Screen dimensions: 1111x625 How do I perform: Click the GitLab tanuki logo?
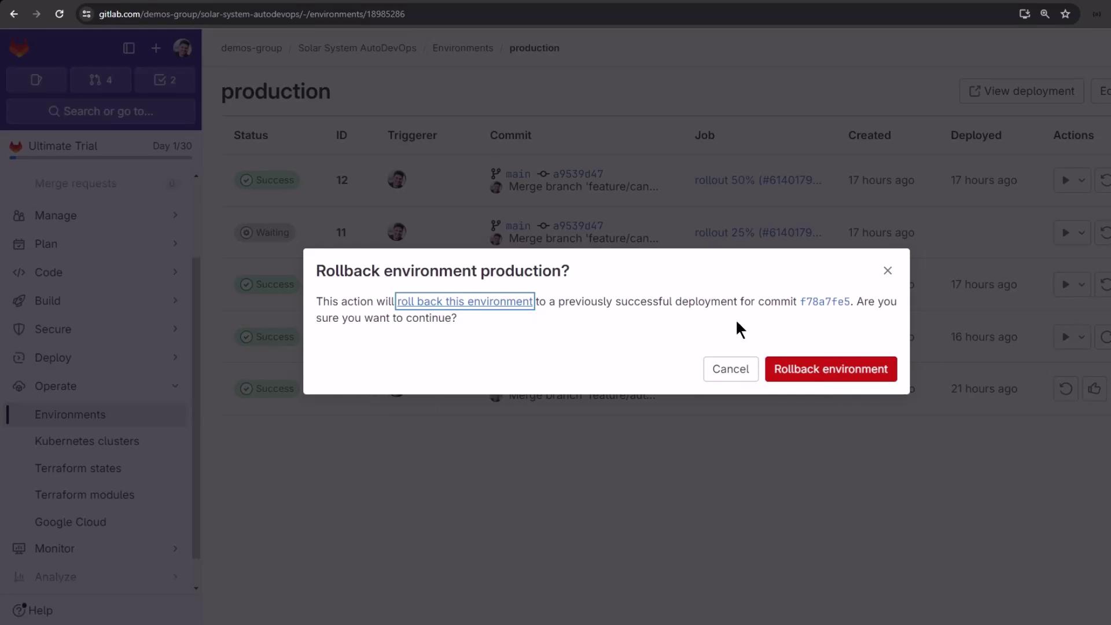[x=19, y=49]
